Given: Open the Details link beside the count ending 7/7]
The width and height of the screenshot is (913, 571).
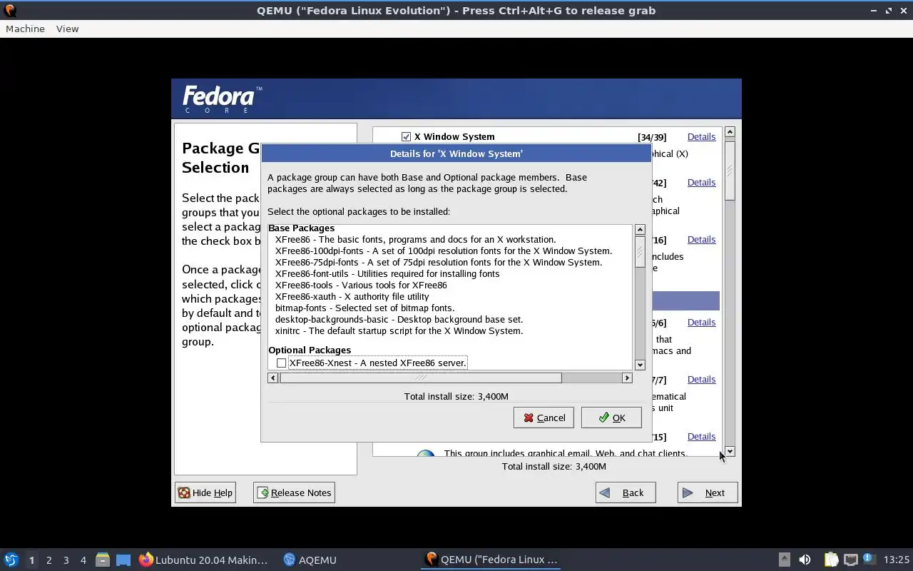Looking at the screenshot, I should click(x=701, y=379).
